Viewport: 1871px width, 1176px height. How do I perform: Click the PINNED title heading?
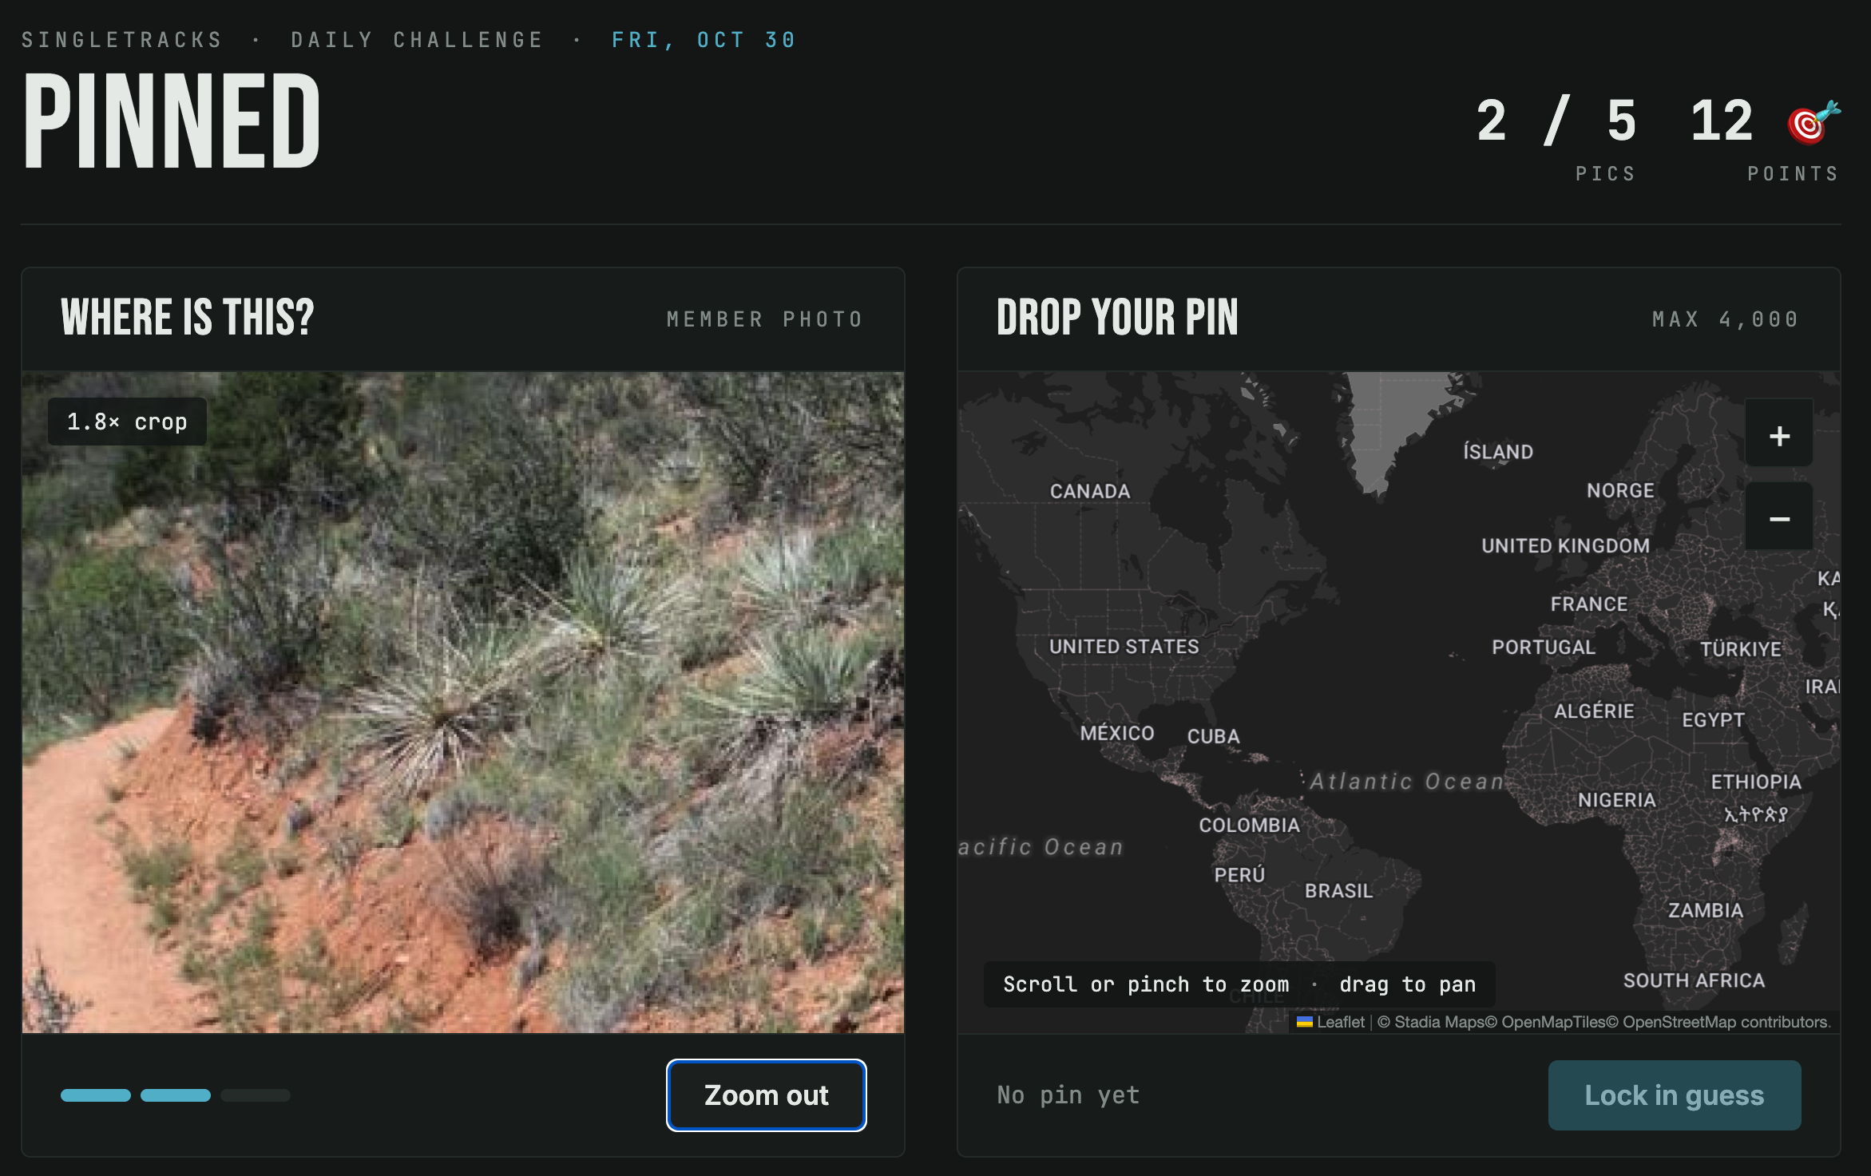point(172,120)
